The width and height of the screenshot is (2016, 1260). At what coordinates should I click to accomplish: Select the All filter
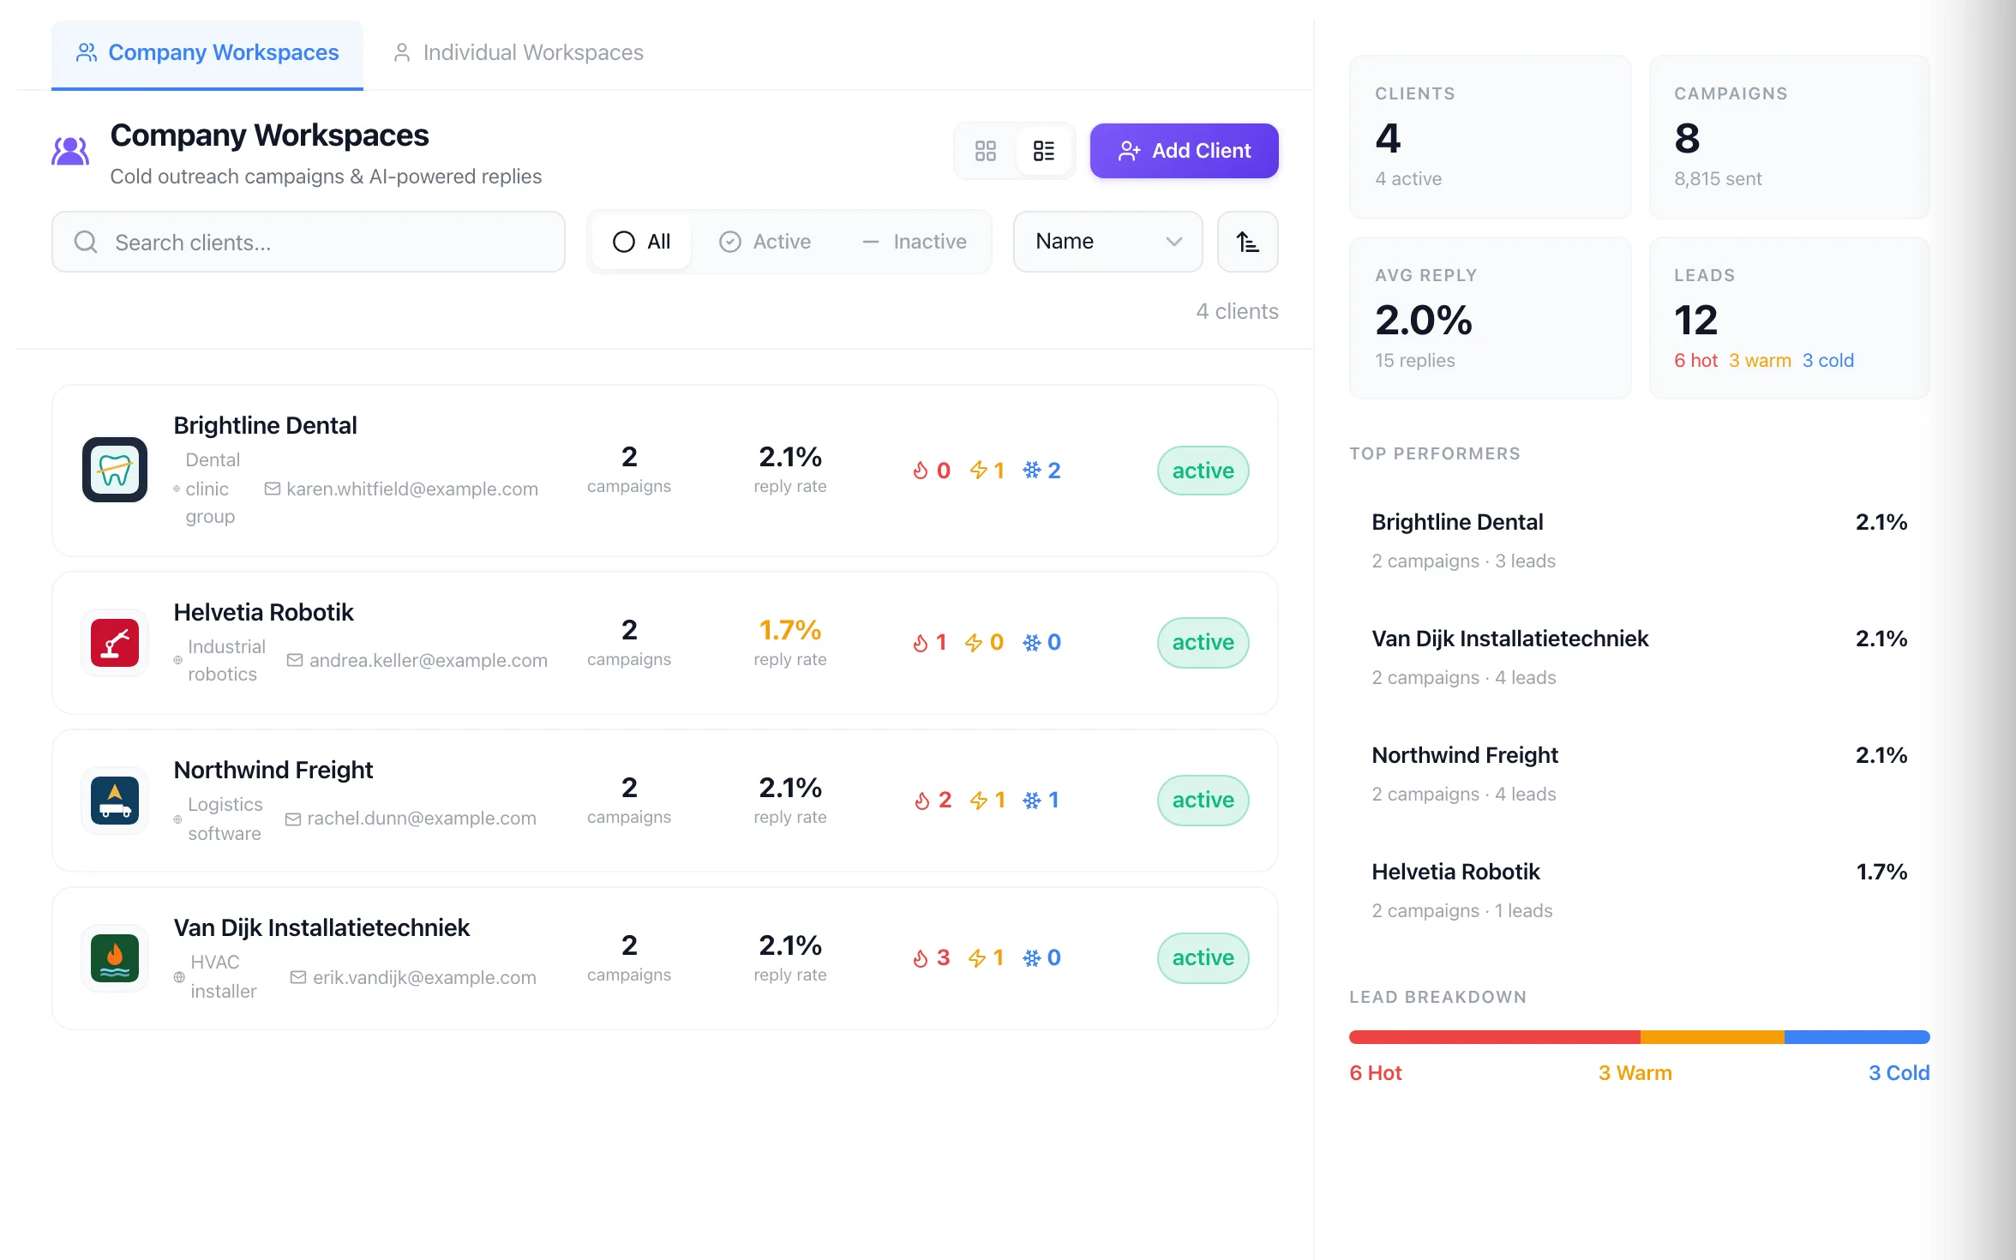tap(641, 242)
